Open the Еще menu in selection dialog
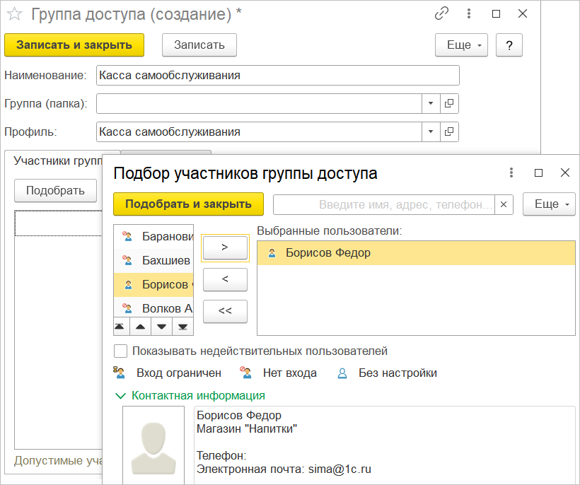Image resolution: width=580 pixels, height=485 pixels. [x=549, y=204]
